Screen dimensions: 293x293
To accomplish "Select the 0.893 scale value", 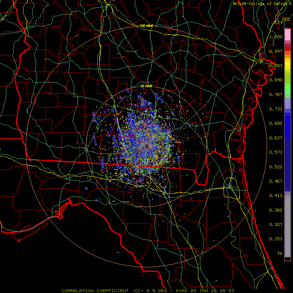I will click(276, 65).
